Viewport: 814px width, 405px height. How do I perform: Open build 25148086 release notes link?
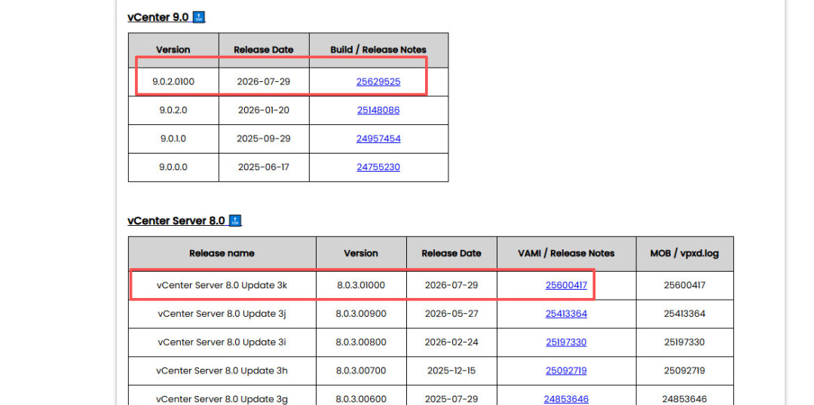[378, 110]
